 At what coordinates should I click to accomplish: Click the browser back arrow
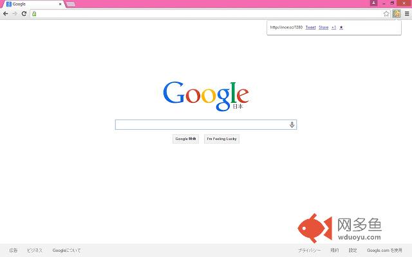tap(6, 13)
